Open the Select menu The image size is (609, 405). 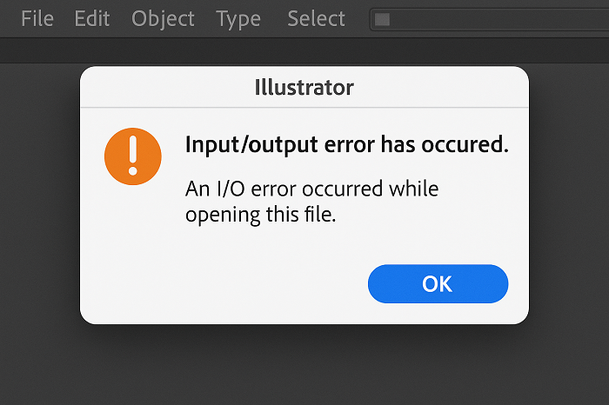click(x=316, y=18)
